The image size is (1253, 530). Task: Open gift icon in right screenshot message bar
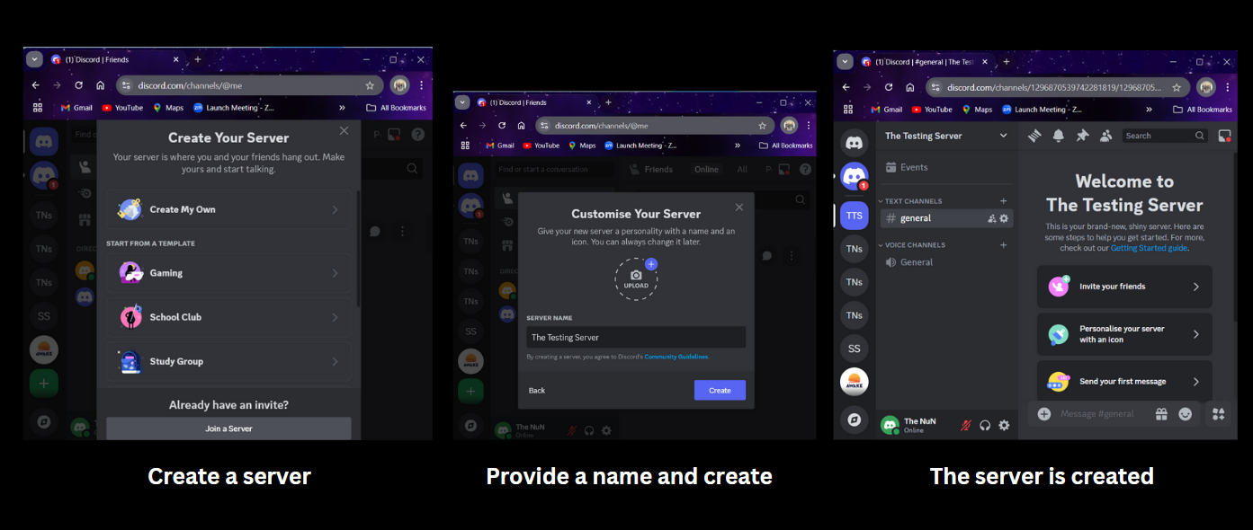tap(1161, 414)
